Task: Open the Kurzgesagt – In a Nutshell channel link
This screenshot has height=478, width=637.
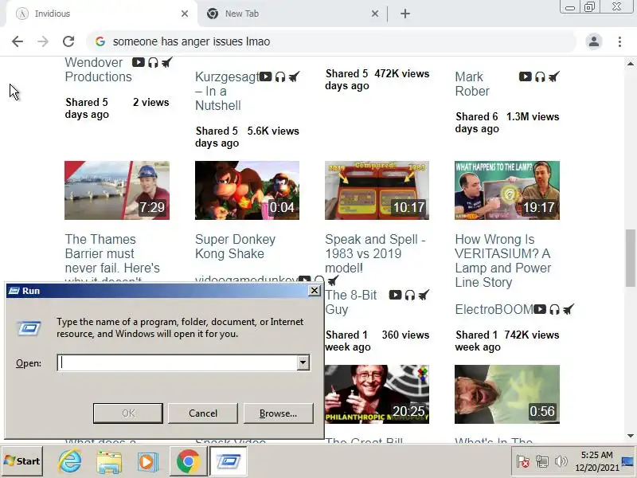Action: click(227, 91)
